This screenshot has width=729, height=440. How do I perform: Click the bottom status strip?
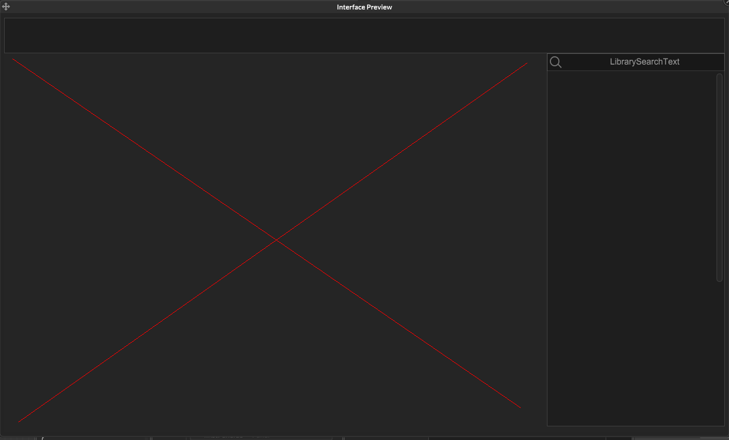click(364, 438)
